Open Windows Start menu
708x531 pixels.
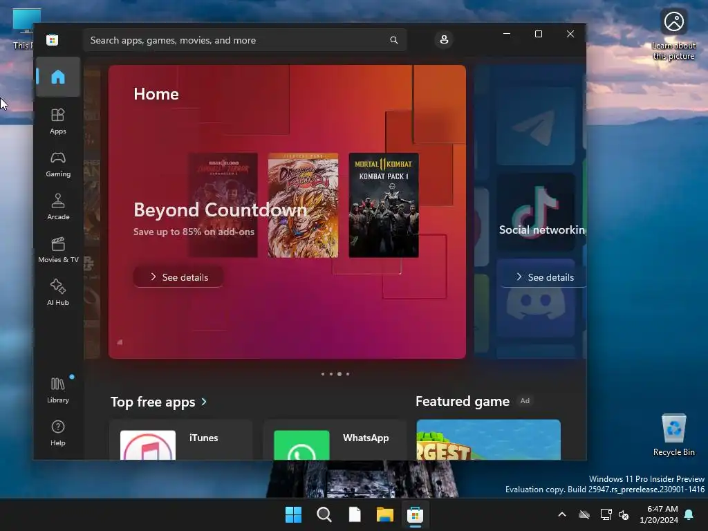(x=293, y=514)
